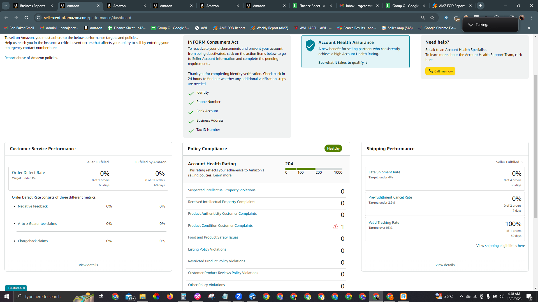Open the AWL LABEL bookmark
The height and width of the screenshot is (302, 538).
point(313,28)
